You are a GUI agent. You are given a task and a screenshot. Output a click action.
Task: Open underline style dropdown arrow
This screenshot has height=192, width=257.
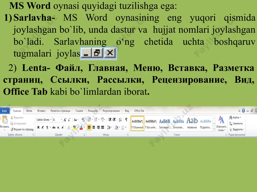[x=50, y=127]
